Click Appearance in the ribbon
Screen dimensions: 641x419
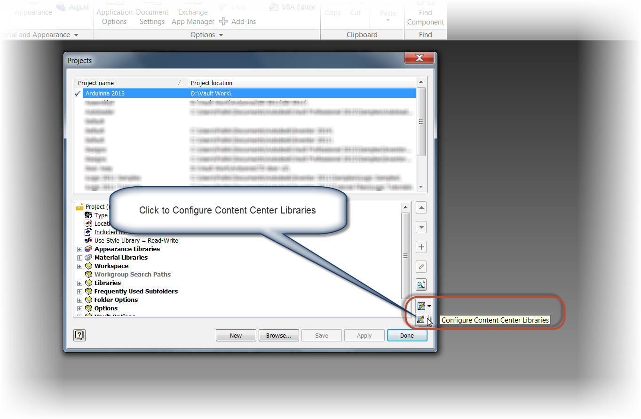tap(33, 12)
